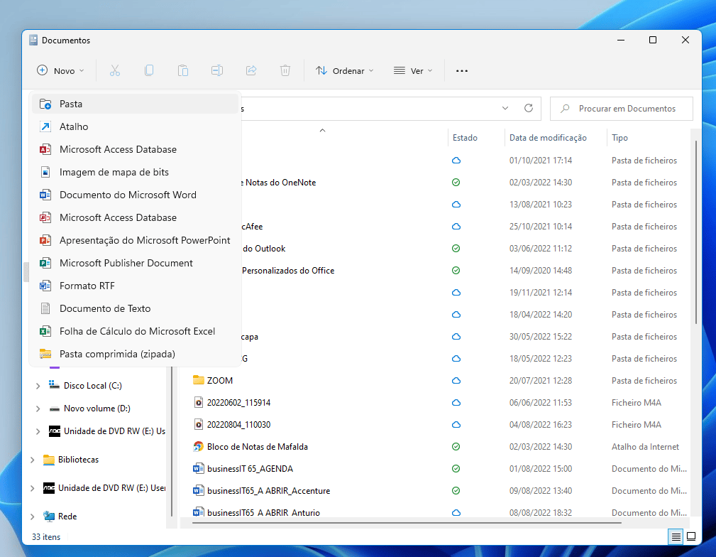Select Imagem de mapa de bits
This screenshot has height=557, width=716.
[135, 172]
